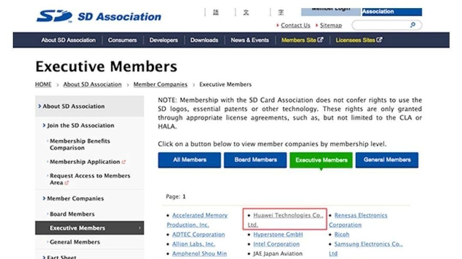Open Licensees Sites external link
462x259 pixels.
point(359,40)
